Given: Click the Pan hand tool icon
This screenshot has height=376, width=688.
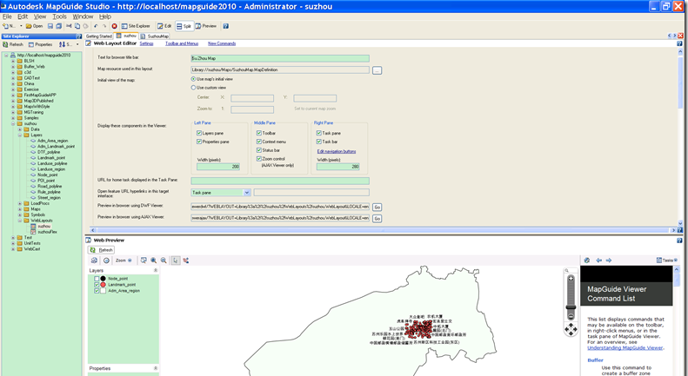Looking at the screenshot, I should (186, 261).
